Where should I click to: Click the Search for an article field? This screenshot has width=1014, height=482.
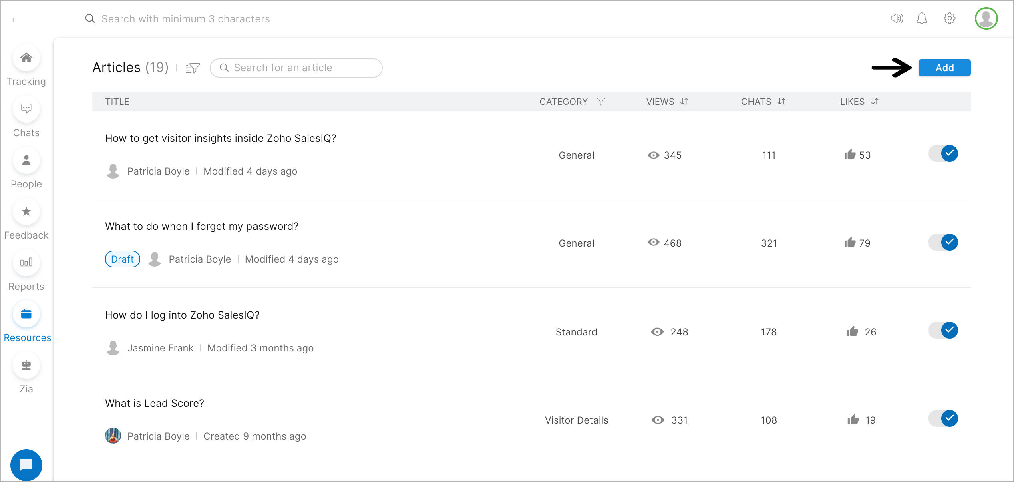pos(296,68)
